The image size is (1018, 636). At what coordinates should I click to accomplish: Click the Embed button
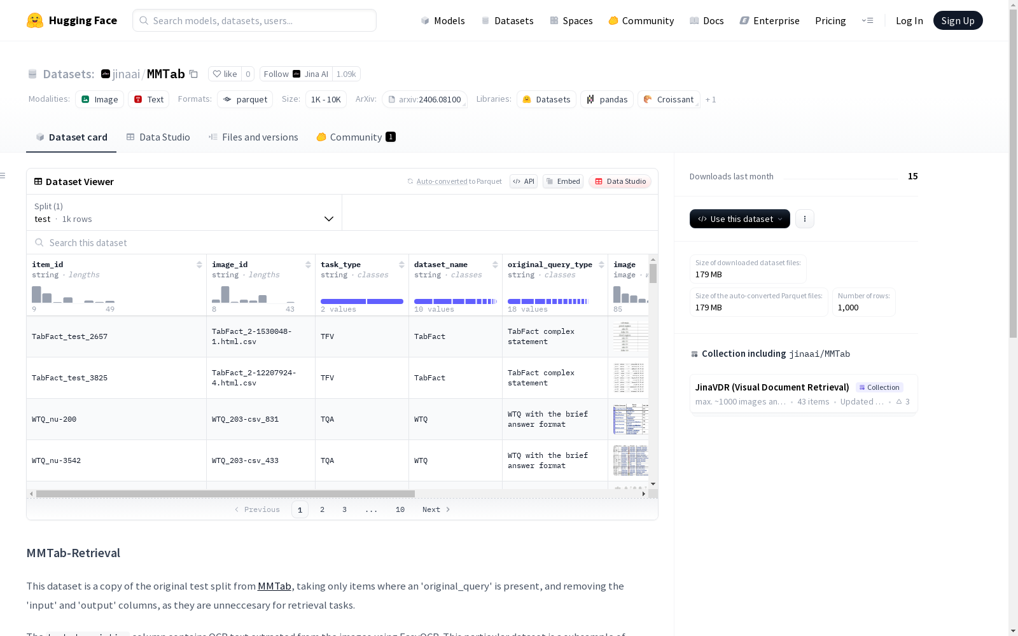[x=563, y=181]
